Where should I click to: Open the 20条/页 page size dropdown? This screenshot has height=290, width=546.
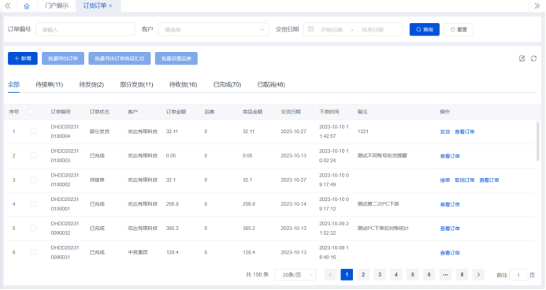[x=295, y=275]
